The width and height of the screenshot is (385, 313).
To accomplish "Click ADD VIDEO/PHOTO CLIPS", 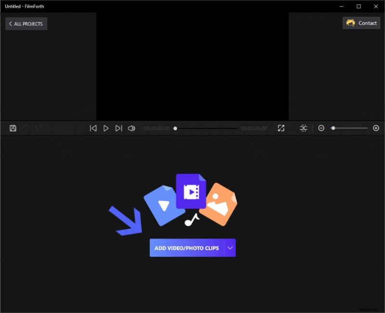I will click(x=187, y=248).
